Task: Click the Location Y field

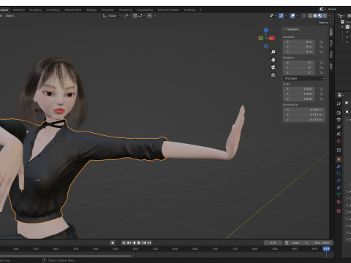Action: (299, 47)
